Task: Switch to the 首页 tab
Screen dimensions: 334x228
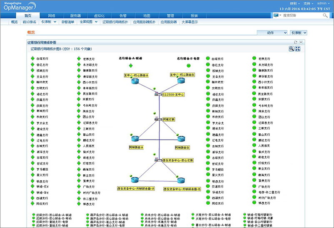Action: click(28, 15)
